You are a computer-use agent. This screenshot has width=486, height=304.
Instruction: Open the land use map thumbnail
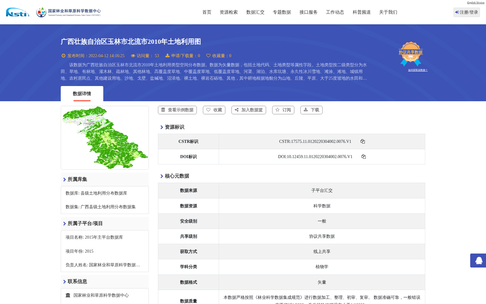[x=105, y=138]
